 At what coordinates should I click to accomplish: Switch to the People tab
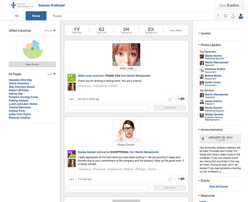[57, 16]
